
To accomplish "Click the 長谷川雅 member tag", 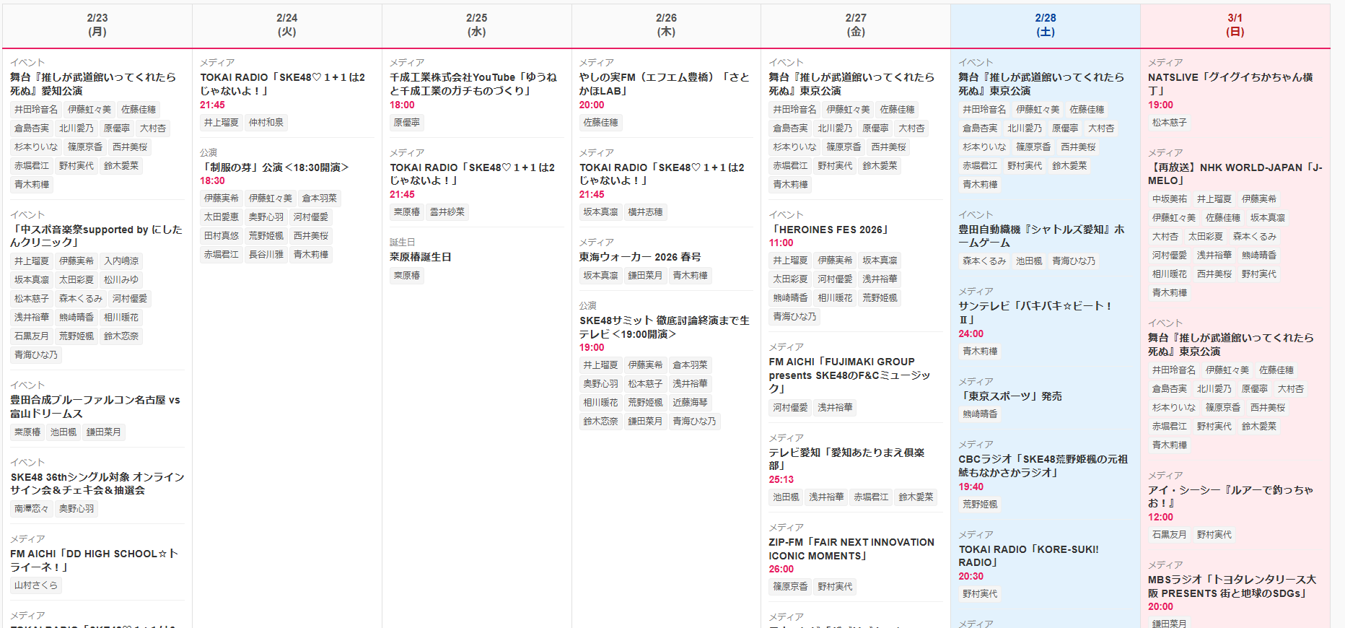I will [x=266, y=255].
